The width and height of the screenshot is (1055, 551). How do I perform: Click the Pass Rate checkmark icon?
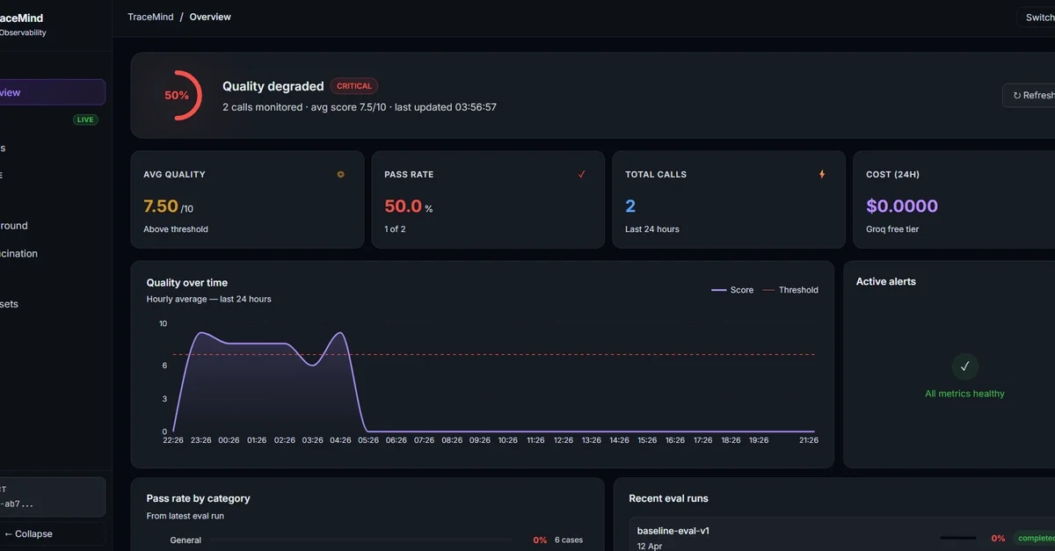[x=581, y=174]
